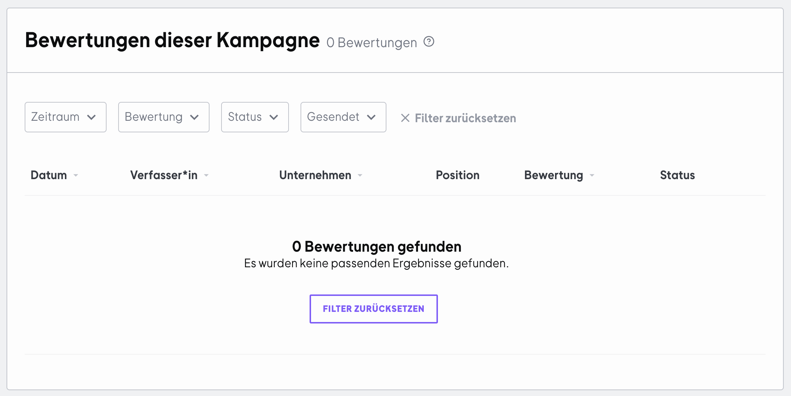The width and height of the screenshot is (791, 396).
Task: Expand the Status filter dropdown
Action: click(x=255, y=117)
